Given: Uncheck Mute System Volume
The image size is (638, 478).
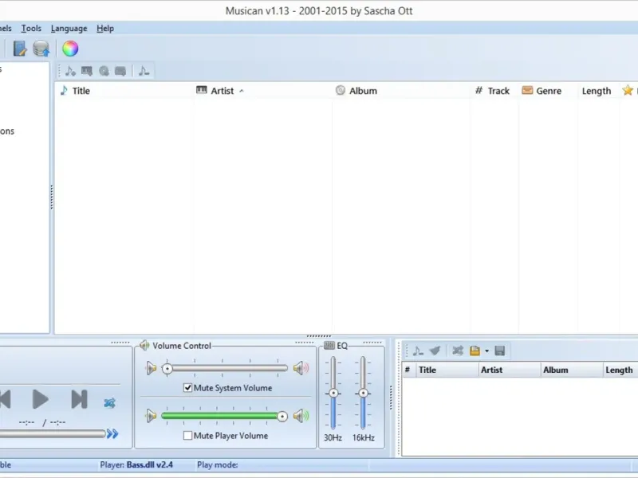Looking at the screenshot, I should (x=187, y=388).
